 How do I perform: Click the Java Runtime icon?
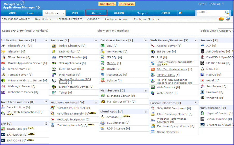(3, 107)
